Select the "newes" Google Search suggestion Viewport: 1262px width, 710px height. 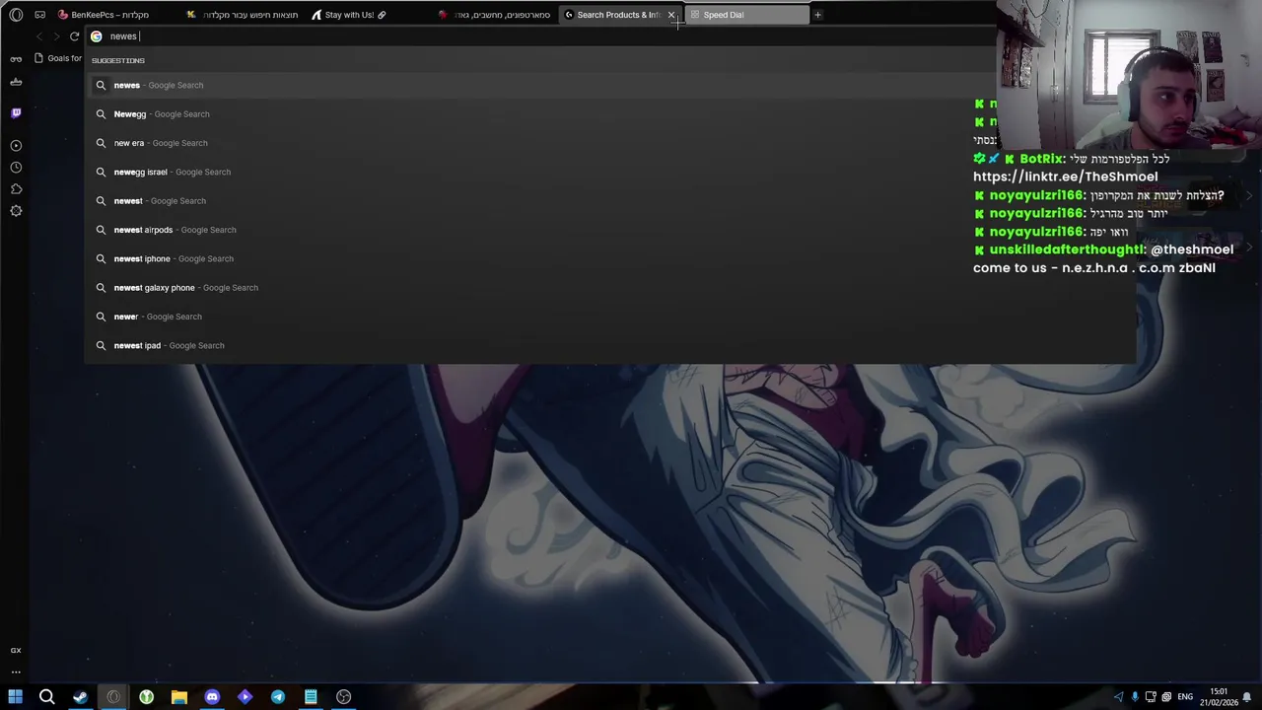(x=609, y=85)
